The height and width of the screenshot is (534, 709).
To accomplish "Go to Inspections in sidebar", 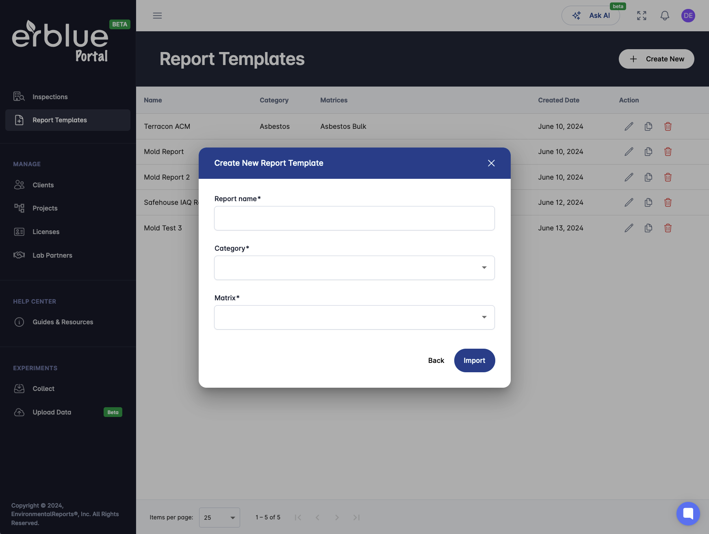I will point(68,97).
